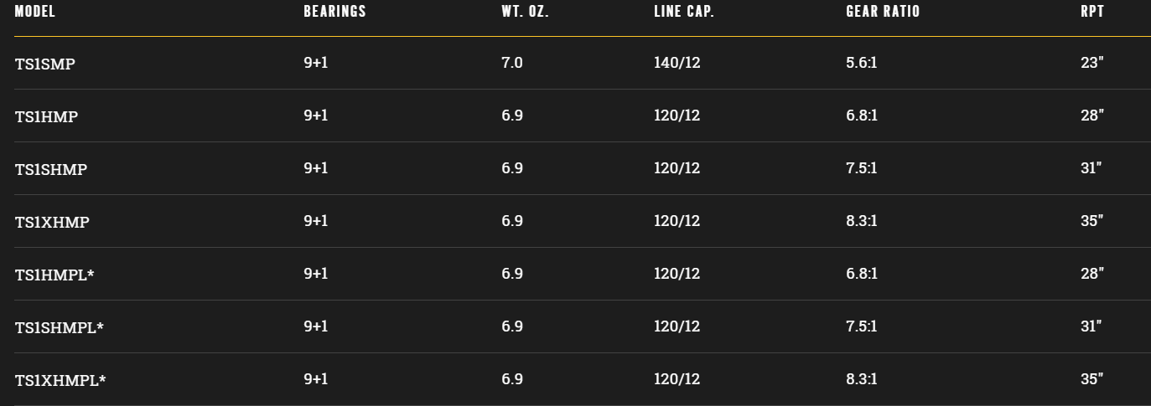This screenshot has width=1151, height=406.
Task: Select the TS1SHMPL* model name
Action: point(60,327)
